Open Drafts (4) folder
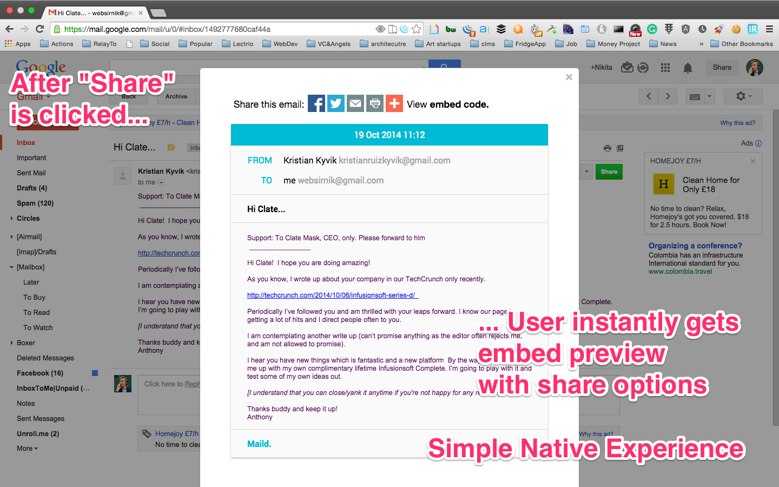Image resolution: width=779 pixels, height=487 pixels. click(x=32, y=188)
